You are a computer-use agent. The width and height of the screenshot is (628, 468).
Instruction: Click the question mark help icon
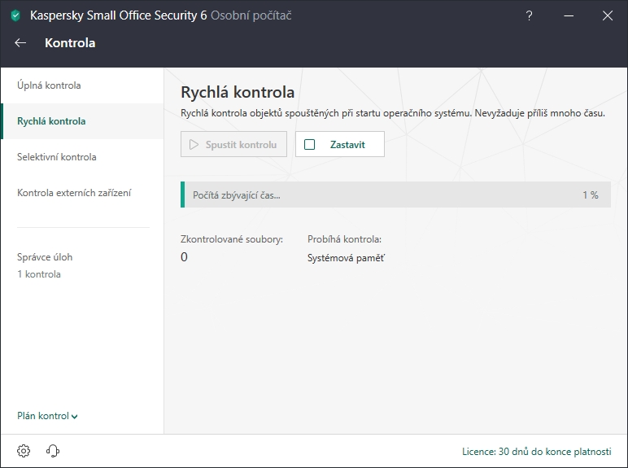[x=530, y=15]
